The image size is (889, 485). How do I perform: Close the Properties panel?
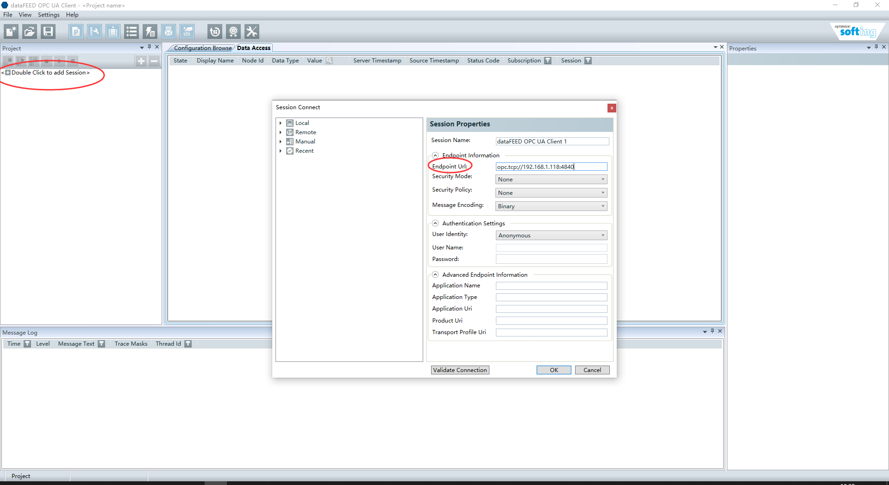[x=884, y=47]
